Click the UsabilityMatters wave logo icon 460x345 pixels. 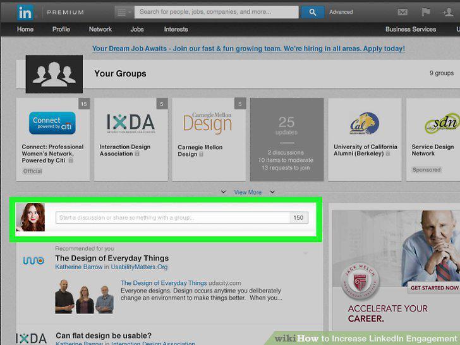click(33, 260)
